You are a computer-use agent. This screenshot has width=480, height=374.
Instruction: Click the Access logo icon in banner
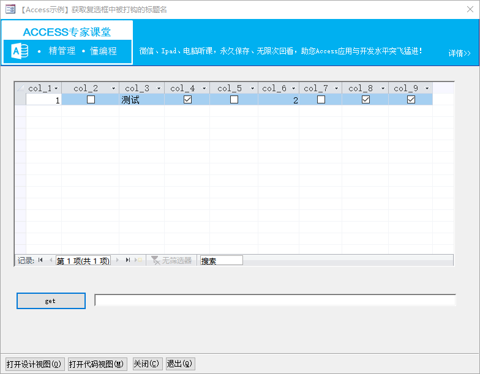pyautogui.click(x=20, y=51)
